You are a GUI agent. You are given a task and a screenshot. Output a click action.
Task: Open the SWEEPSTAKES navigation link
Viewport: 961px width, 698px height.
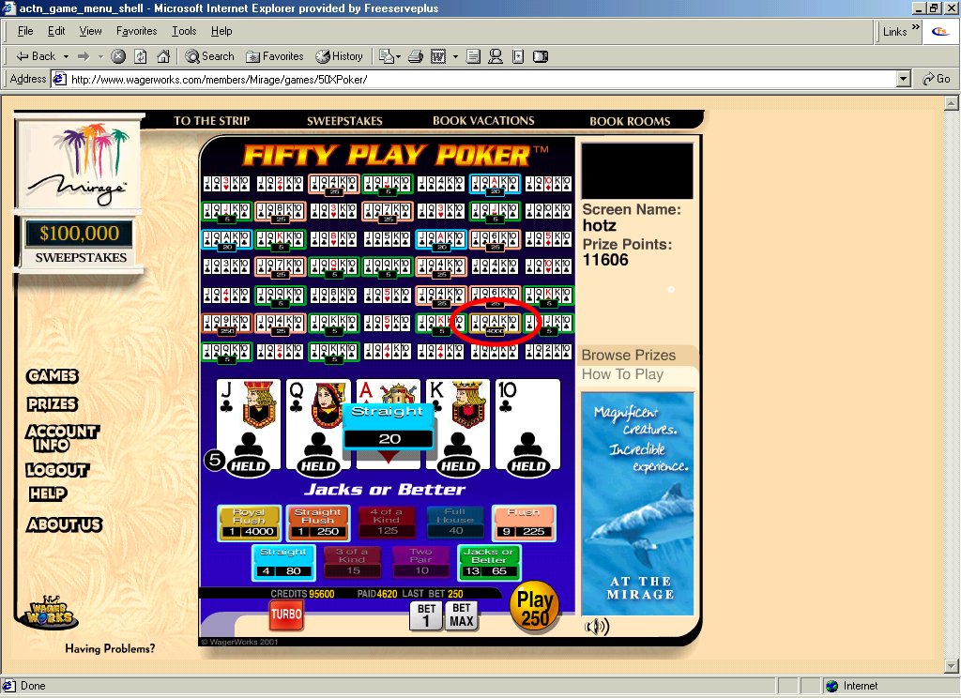pos(344,121)
